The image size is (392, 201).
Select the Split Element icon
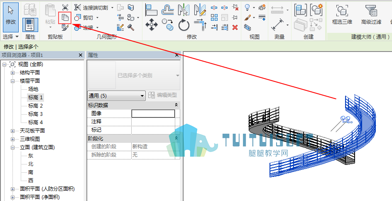click(214, 8)
